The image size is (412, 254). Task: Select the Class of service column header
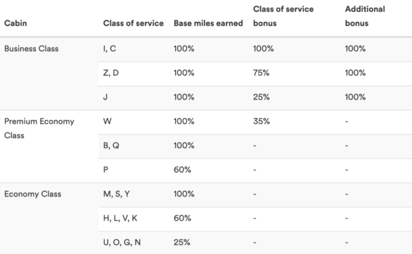point(133,23)
